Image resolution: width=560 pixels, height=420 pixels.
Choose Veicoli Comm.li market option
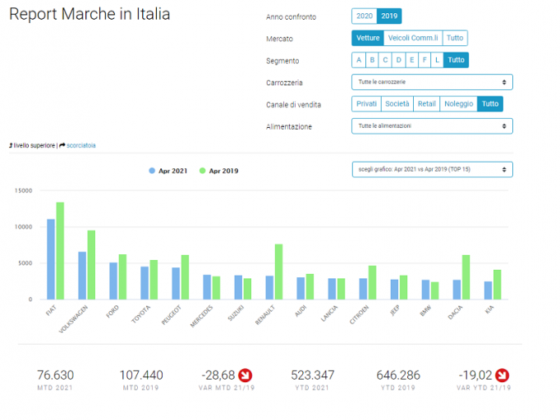click(x=413, y=38)
